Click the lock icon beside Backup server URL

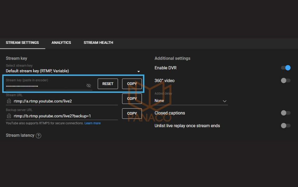click(x=9, y=116)
